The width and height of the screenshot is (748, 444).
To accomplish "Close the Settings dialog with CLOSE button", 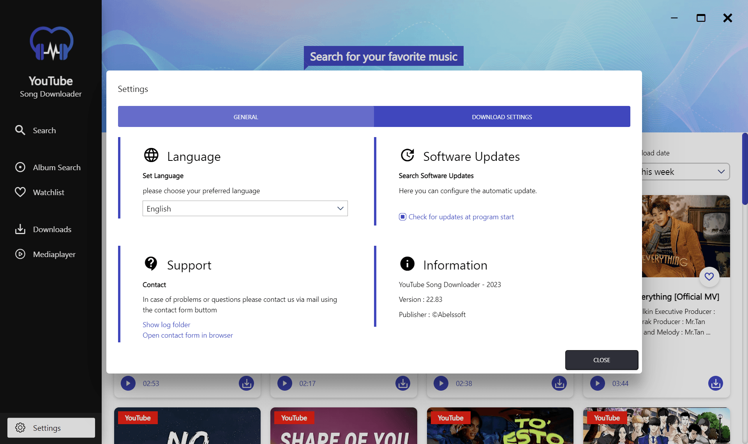I will 602,360.
